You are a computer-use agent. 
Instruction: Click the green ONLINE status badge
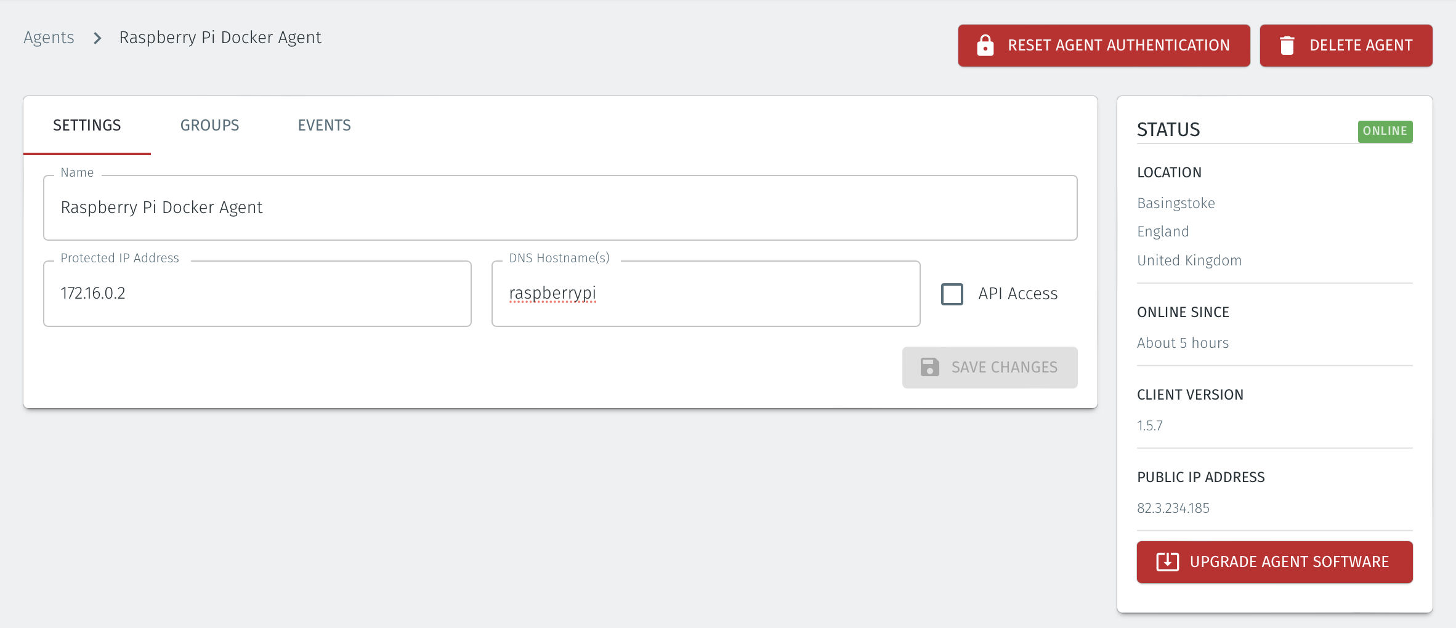pyautogui.click(x=1385, y=131)
